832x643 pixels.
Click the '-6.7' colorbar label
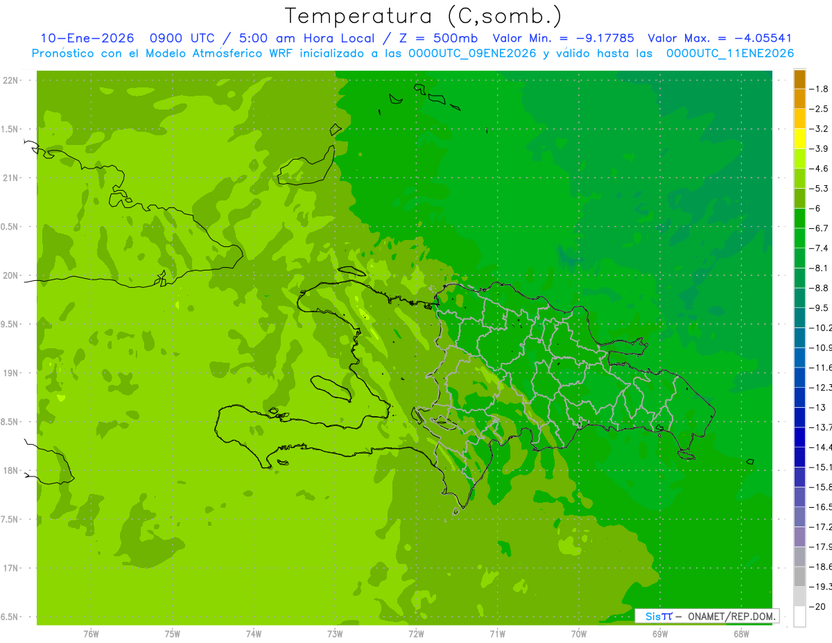(x=820, y=228)
